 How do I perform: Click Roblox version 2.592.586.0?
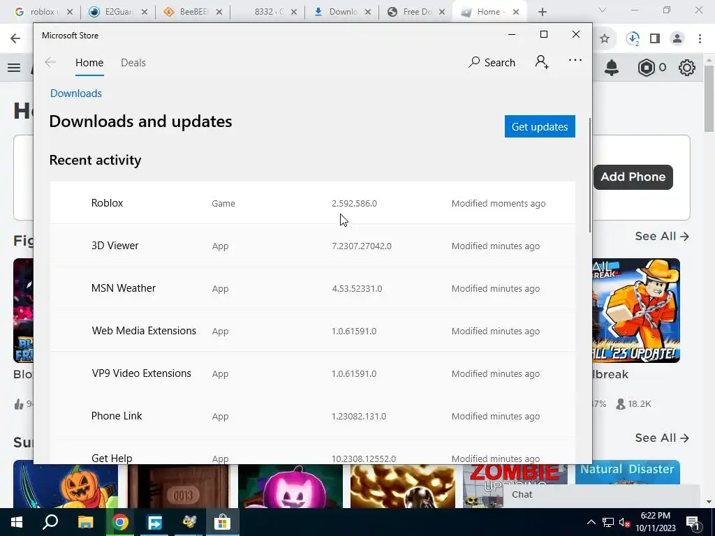[354, 203]
